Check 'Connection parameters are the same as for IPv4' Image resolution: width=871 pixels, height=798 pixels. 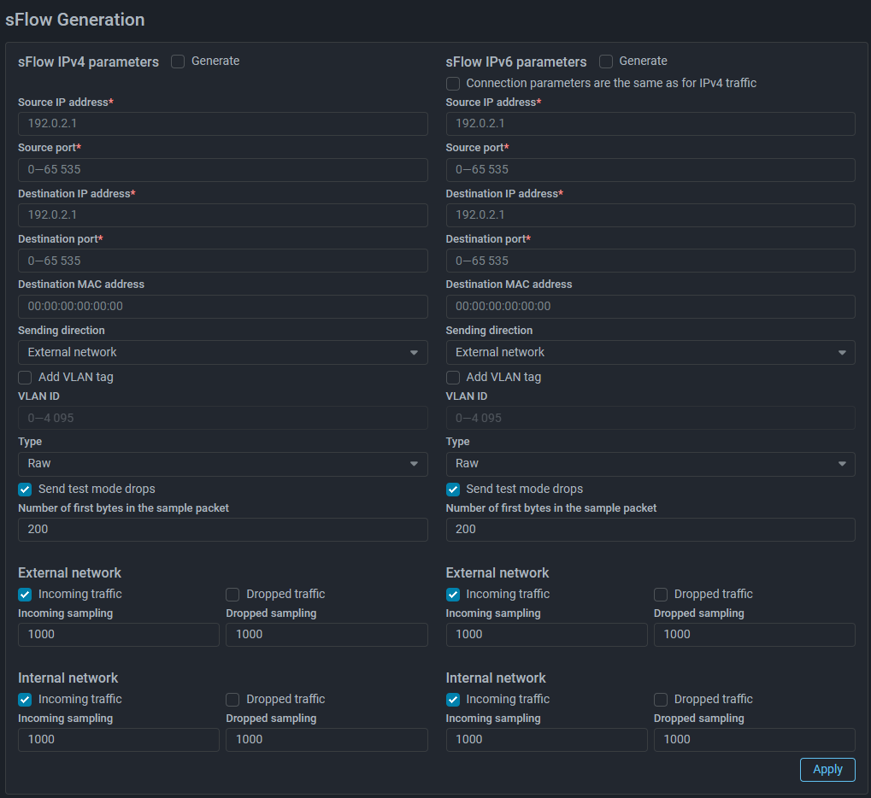point(453,84)
